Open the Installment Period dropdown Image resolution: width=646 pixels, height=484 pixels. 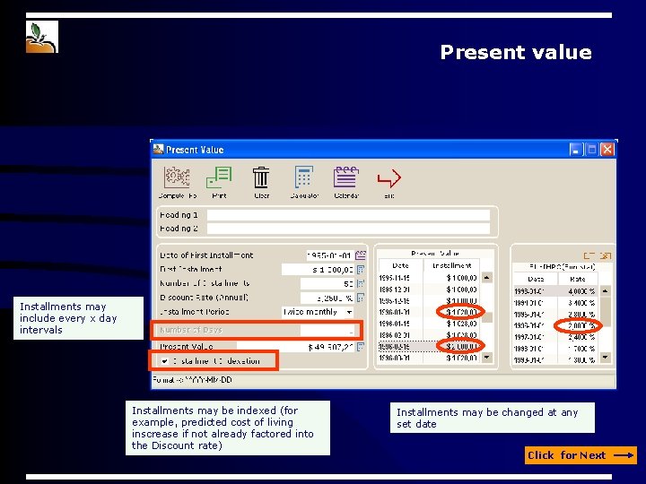coord(349,312)
